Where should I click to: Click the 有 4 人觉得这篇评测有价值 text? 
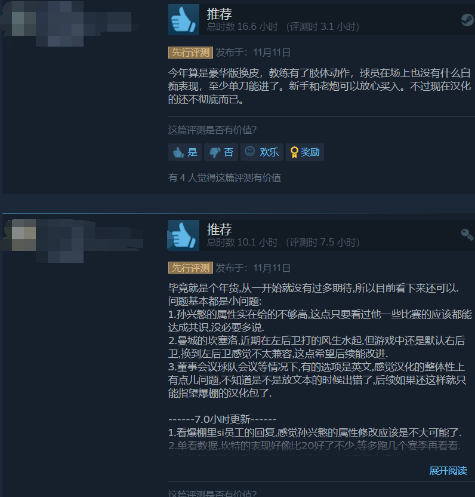coord(224,178)
